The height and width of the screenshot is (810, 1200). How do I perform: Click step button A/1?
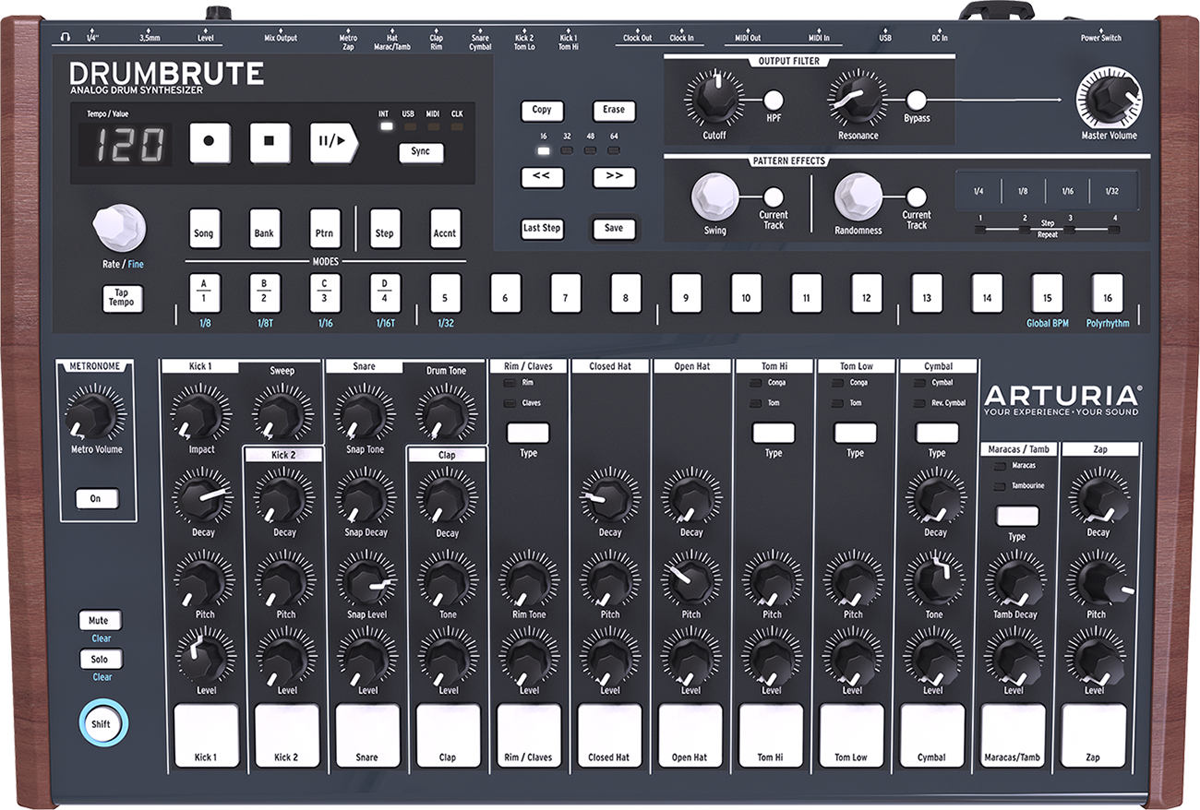click(204, 293)
